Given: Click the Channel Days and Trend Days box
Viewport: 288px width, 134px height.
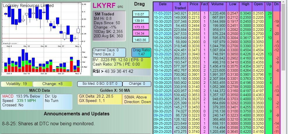Looking at the screenshot, I should click(x=109, y=52).
